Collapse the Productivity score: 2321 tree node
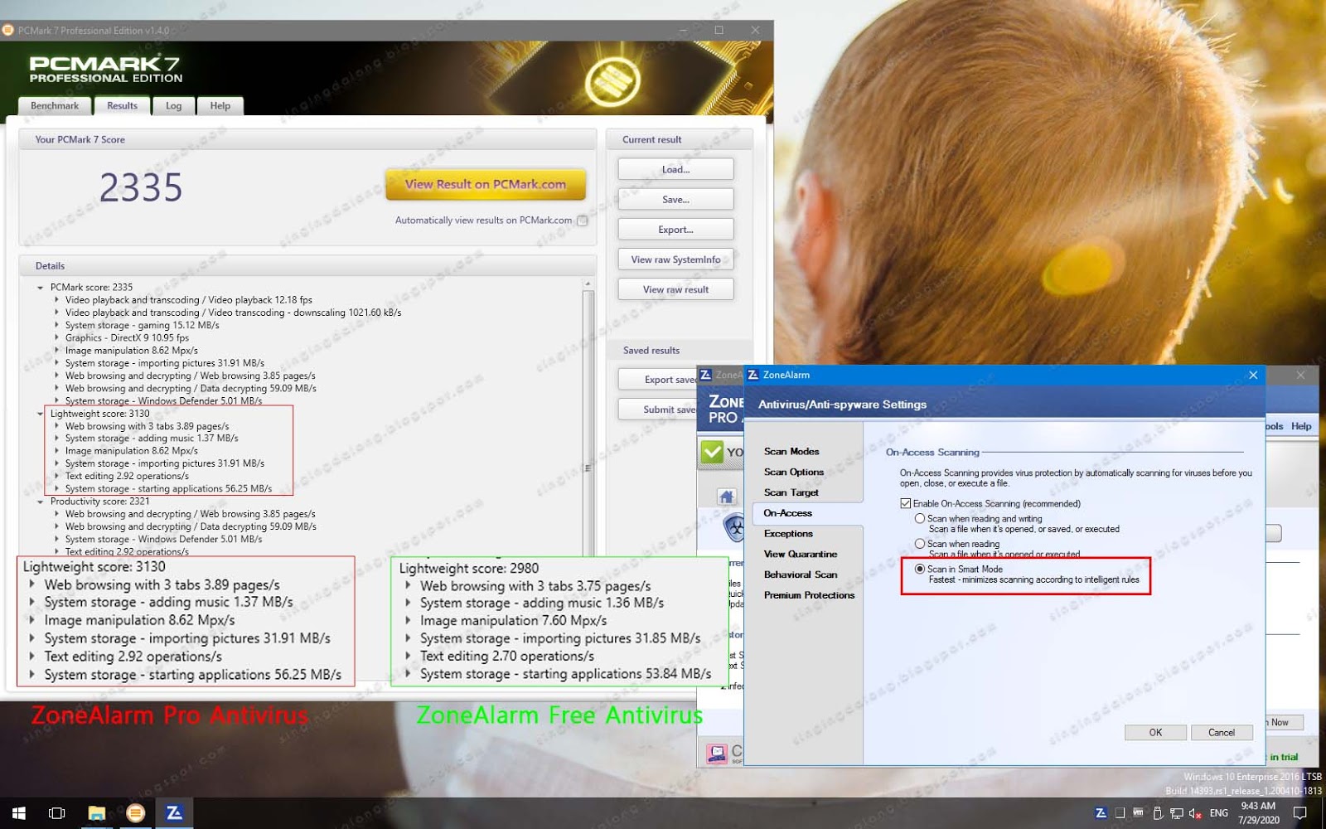Screen dimensions: 1326x829 click(40, 502)
